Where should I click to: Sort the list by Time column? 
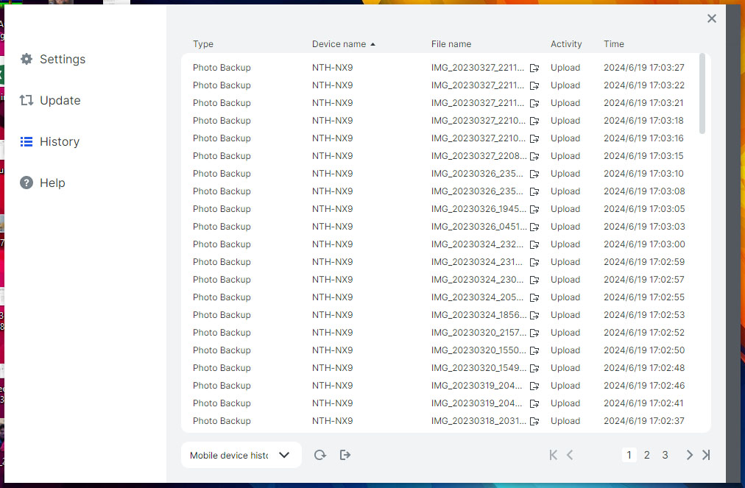click(x=614, y=44)
